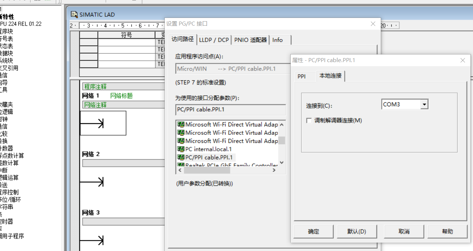Select 符号表 in the project tree
473x251 pixels.
pyautogui.click(x=7, y=39)
